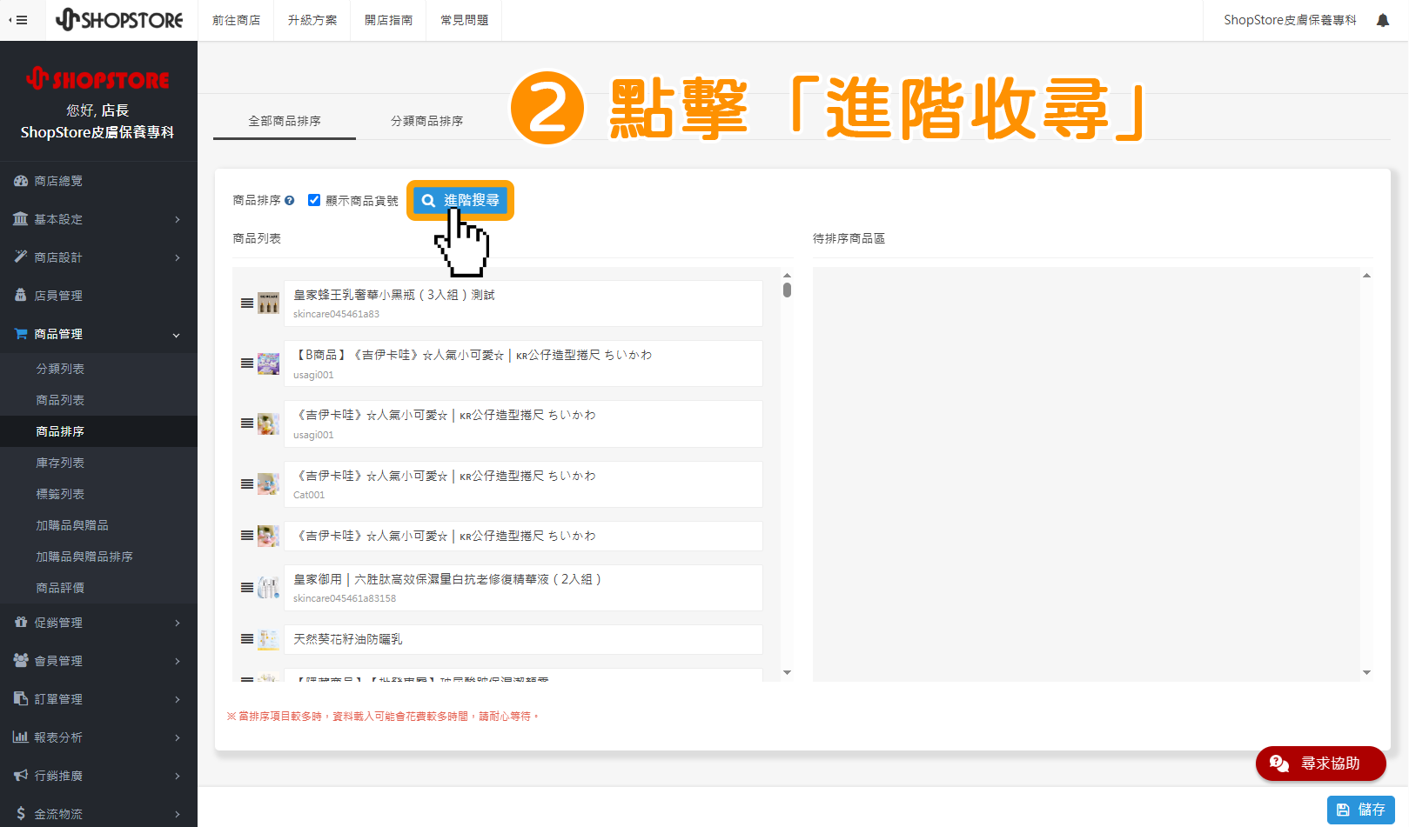
Task: Expand 基本設定 sidebar menu
Action: (x=178, y=219)
